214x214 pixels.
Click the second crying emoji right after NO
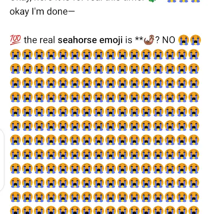(195, 40)
